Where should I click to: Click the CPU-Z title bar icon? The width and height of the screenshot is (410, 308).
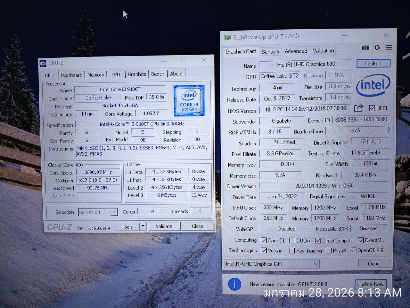[x=43, y=63]
